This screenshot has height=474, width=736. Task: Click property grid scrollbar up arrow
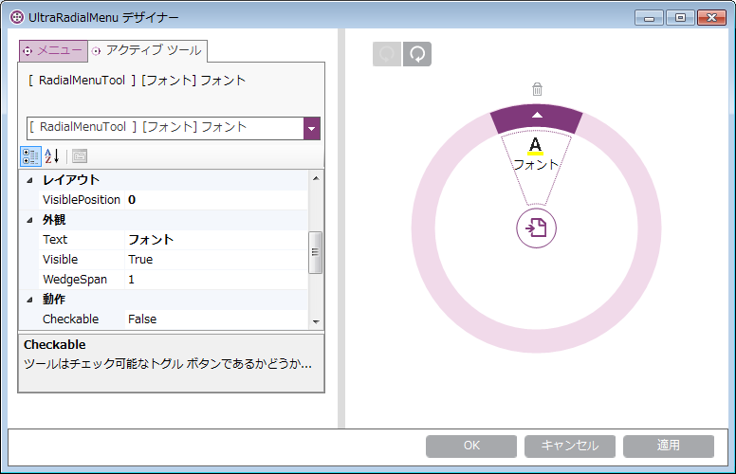pyautogui.click(x=316, y=178)
